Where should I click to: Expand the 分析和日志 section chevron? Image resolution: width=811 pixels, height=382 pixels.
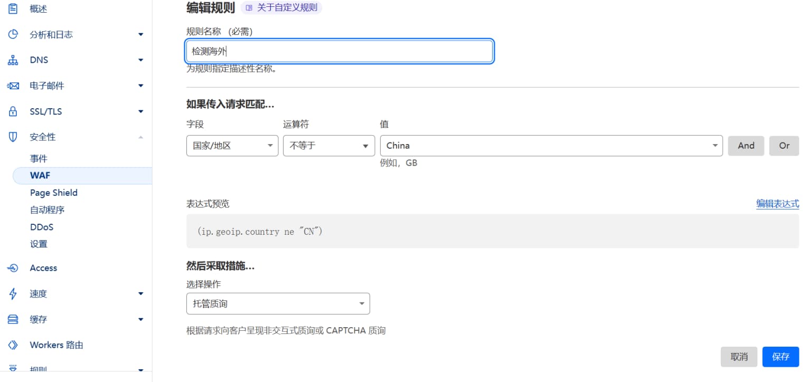(x=140, y=34)
